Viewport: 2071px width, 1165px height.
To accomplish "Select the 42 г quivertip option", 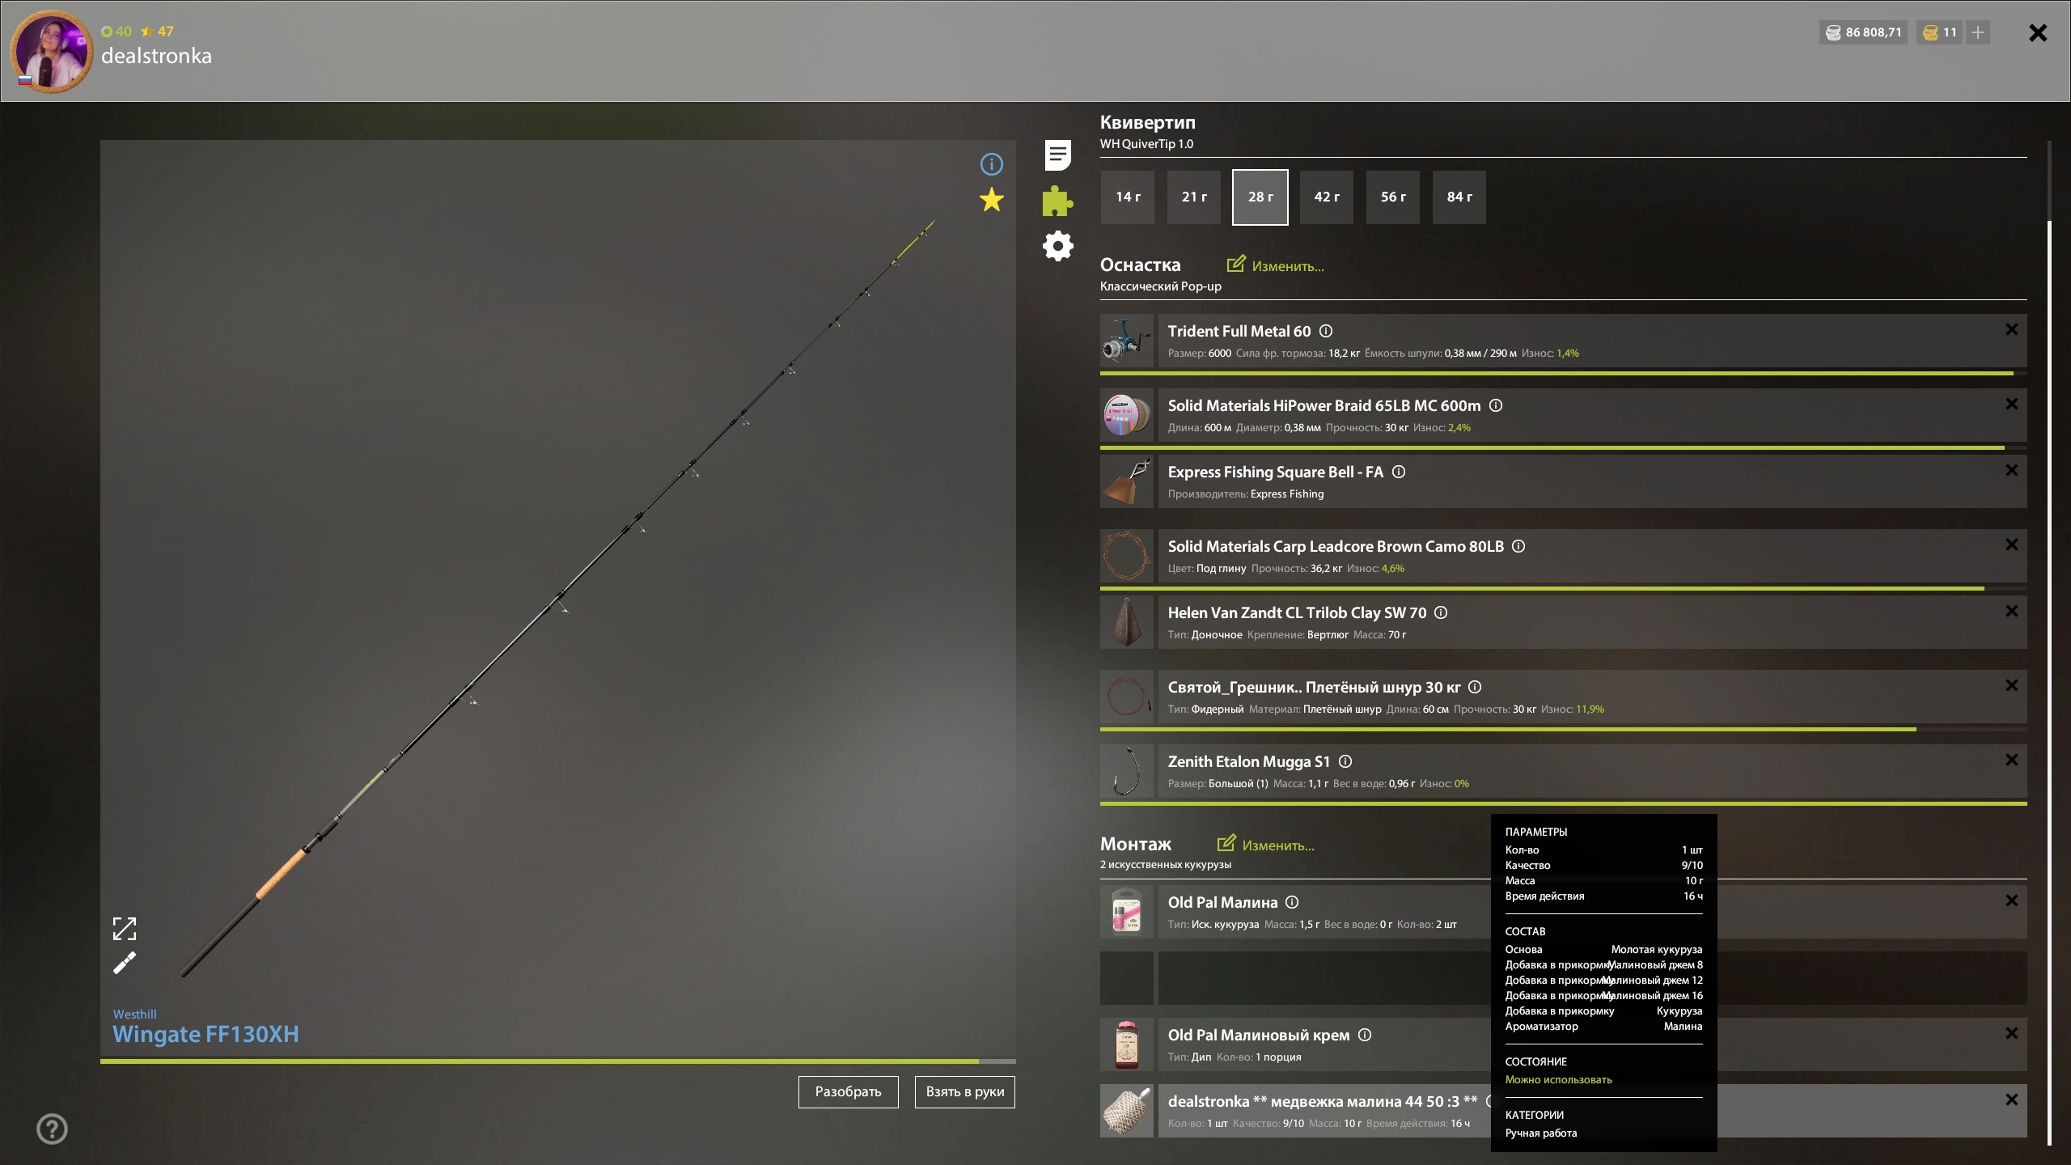I will coord(1326,197).
